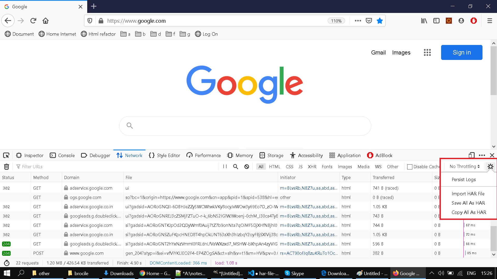Switch to the Debugger tab
Viewport: 497px width, 279px height.
click(96, 156)
